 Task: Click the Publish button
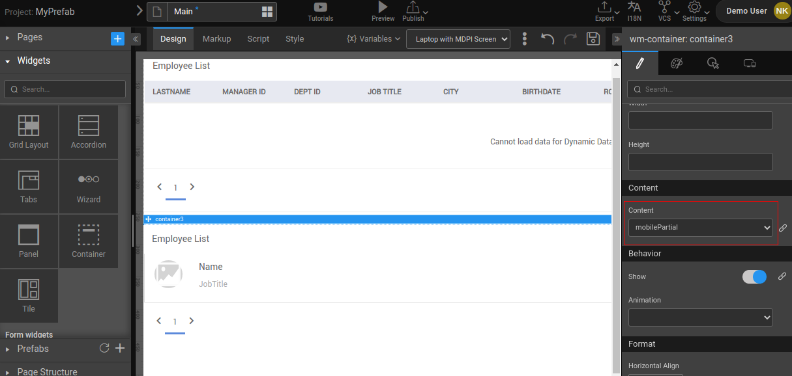click(413, 11)
